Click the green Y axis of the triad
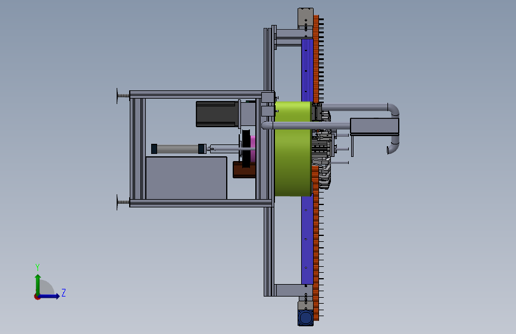Image resolution: width=516 pixels, height=334 pixels. [x=38, y=285]
